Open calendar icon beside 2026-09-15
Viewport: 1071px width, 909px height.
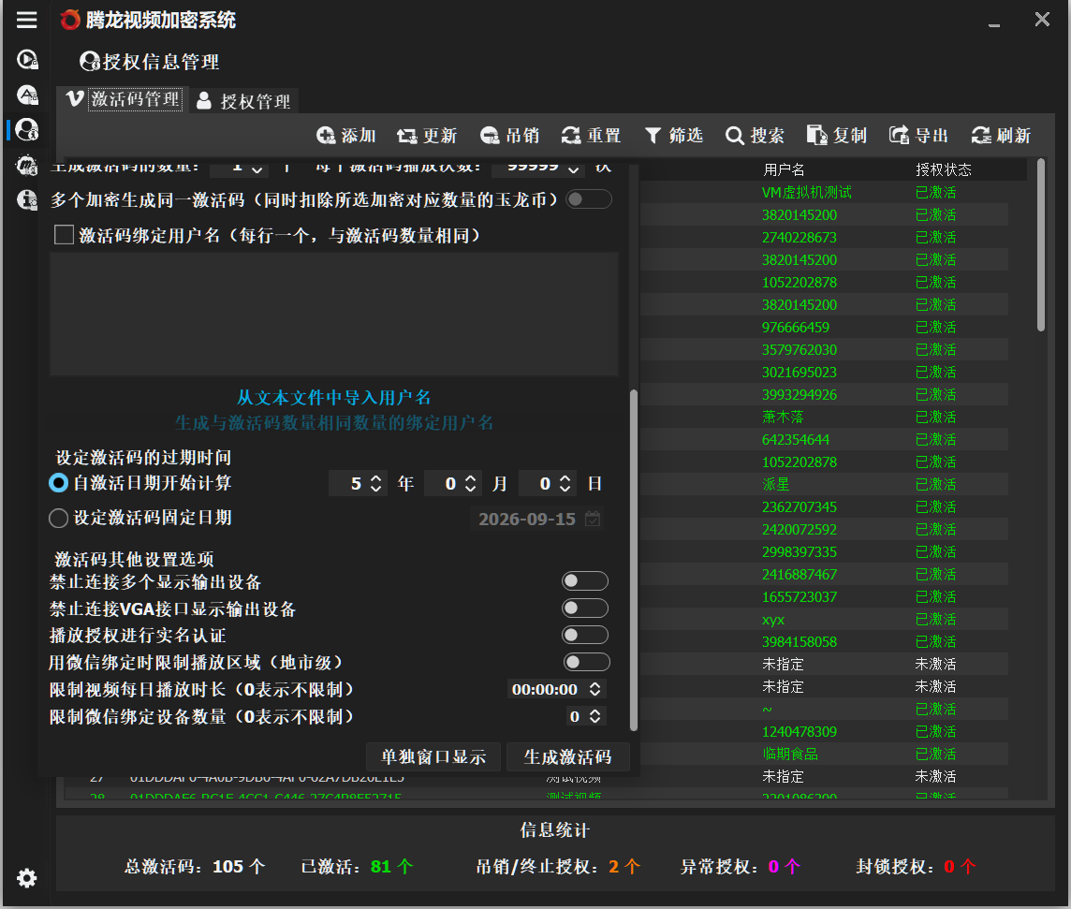click(593, 519)
